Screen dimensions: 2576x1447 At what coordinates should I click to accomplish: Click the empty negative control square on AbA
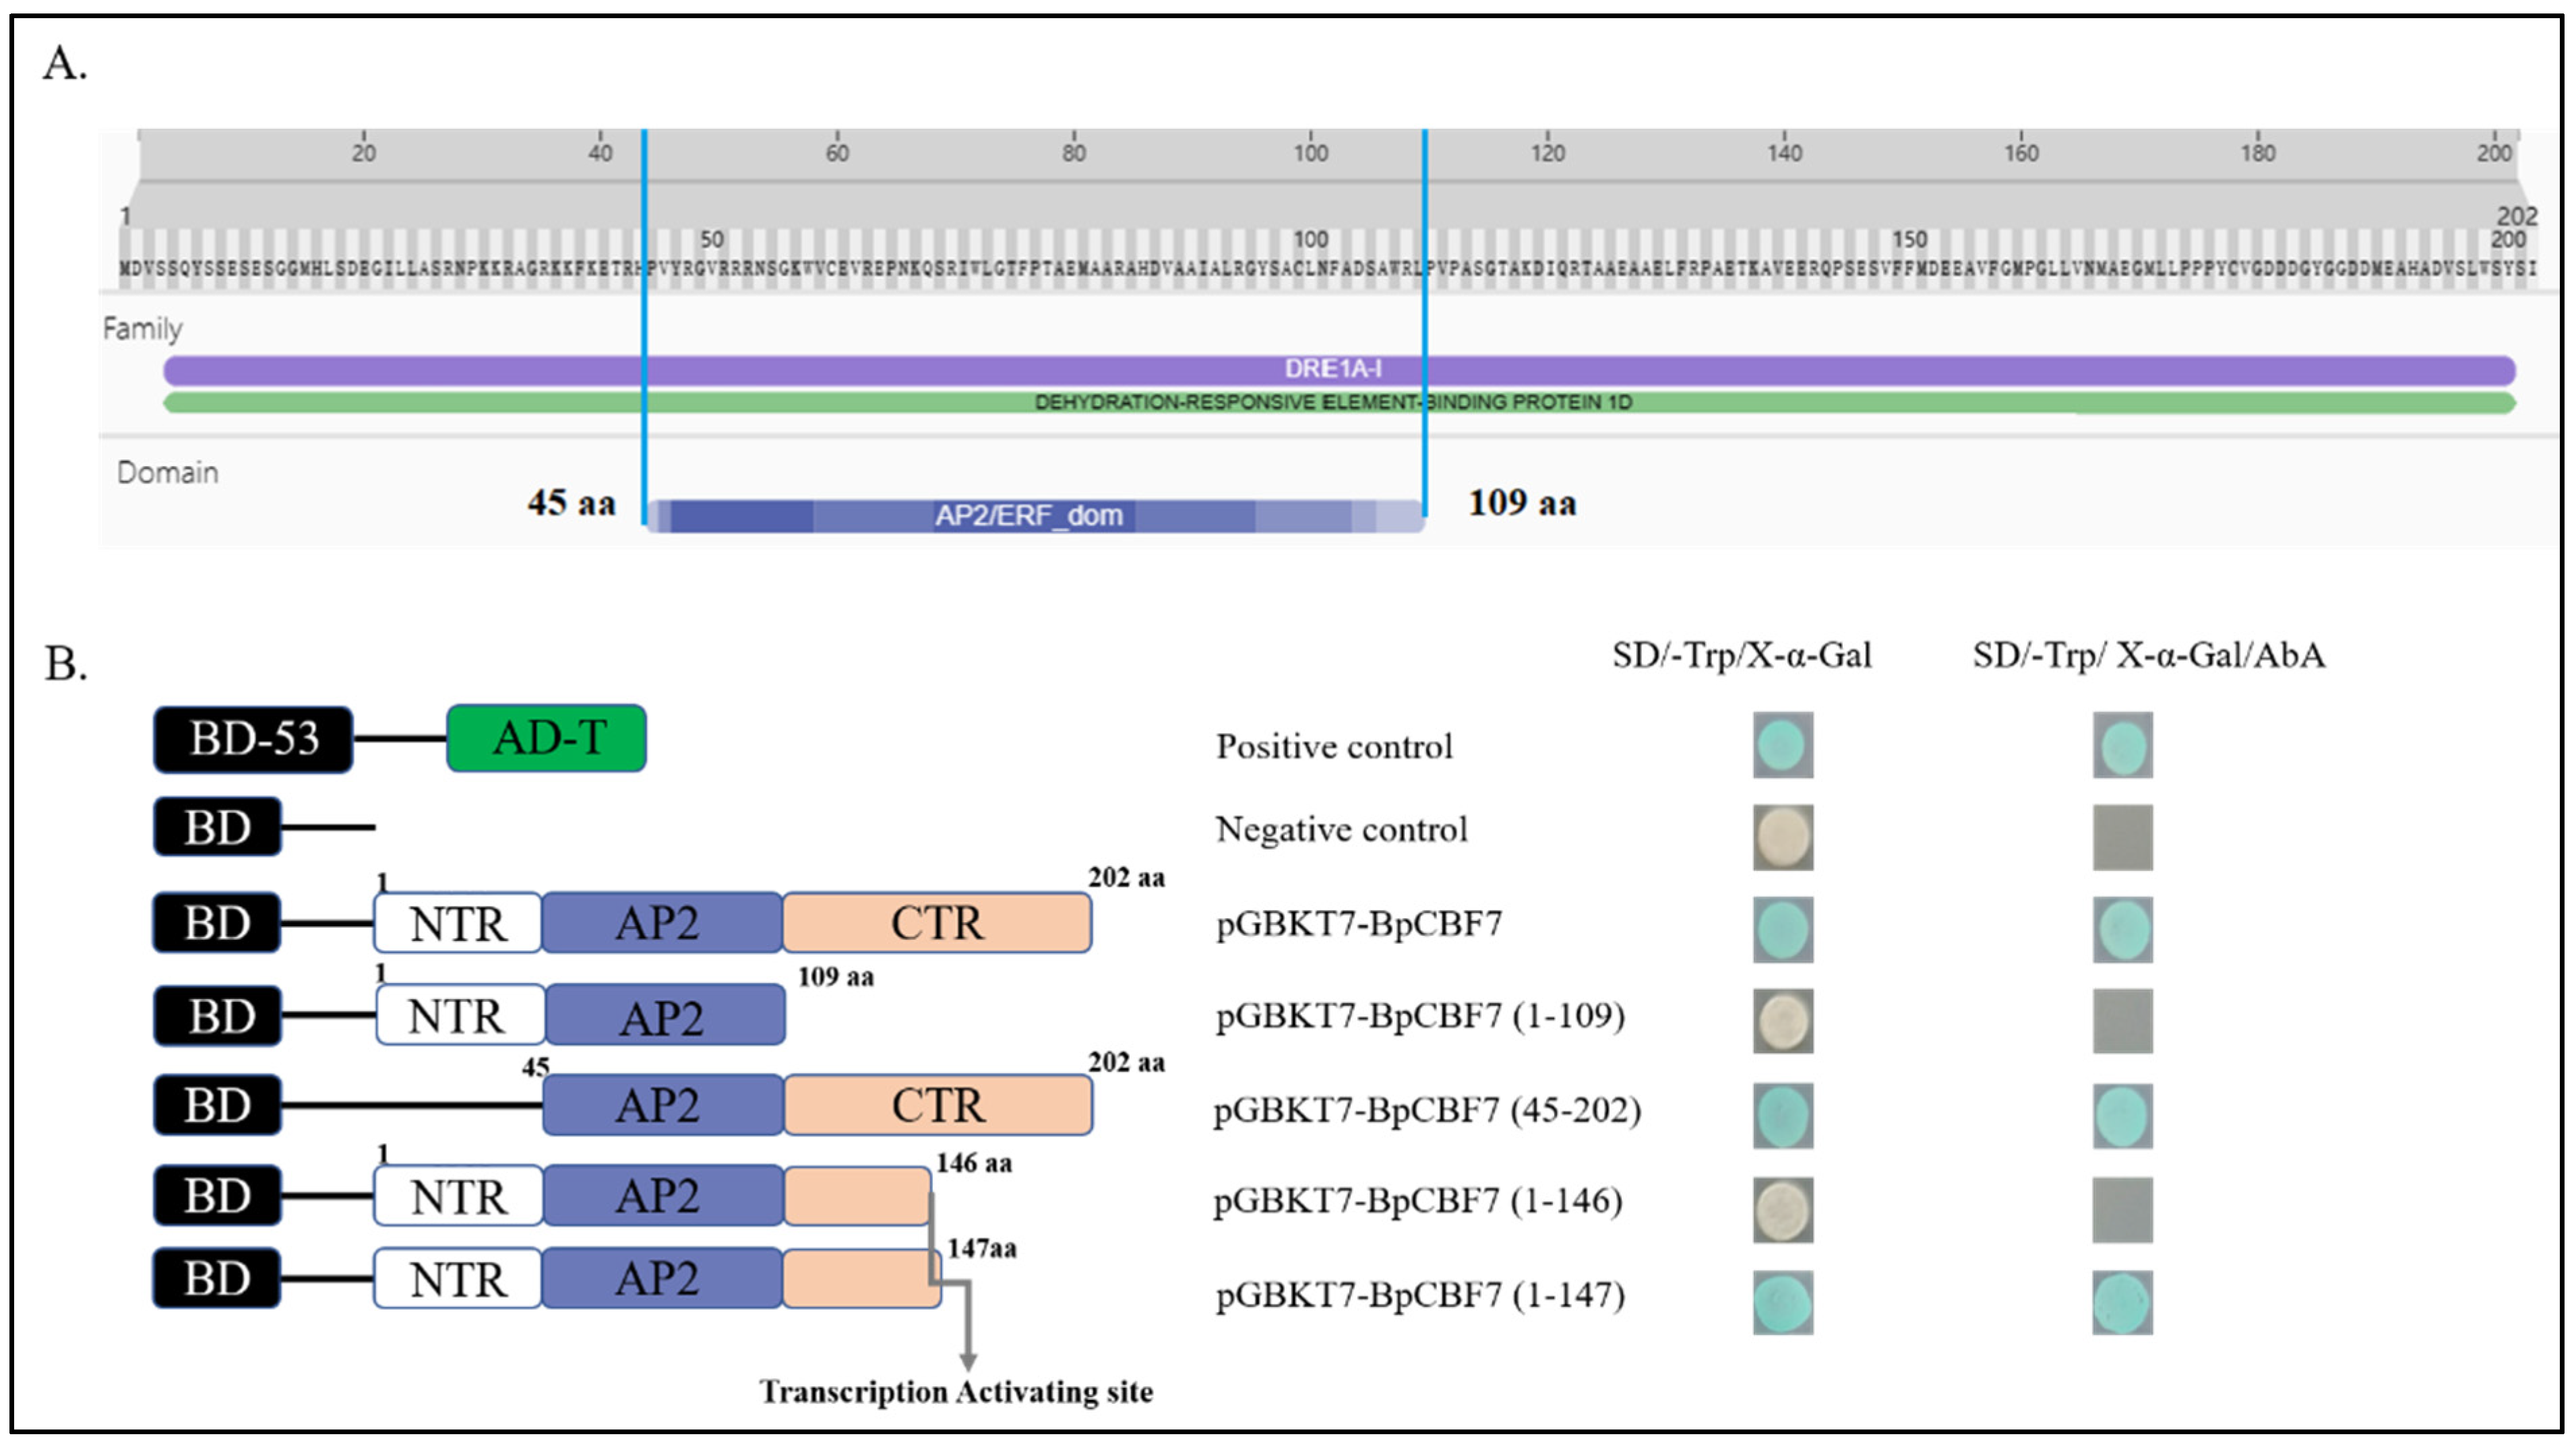tap(2122, 837)
